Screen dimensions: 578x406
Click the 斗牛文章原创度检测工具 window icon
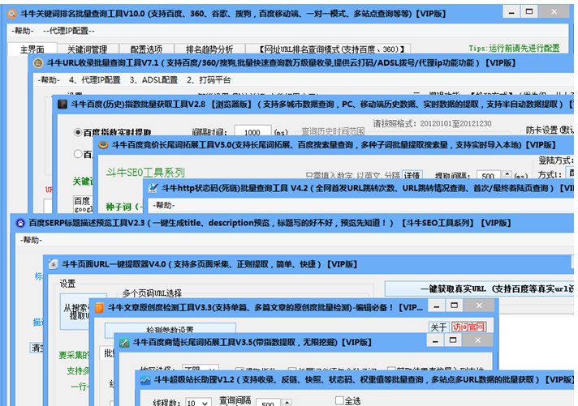[x=98, y=307]
